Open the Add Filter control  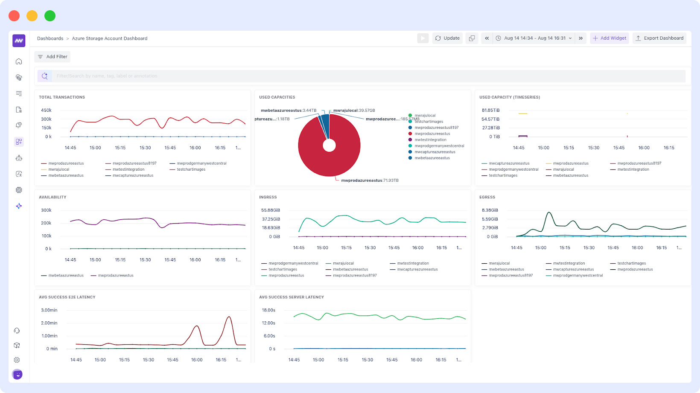point(52,56)
